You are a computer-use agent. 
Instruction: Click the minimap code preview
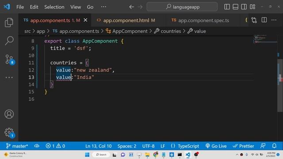point(265,39)
